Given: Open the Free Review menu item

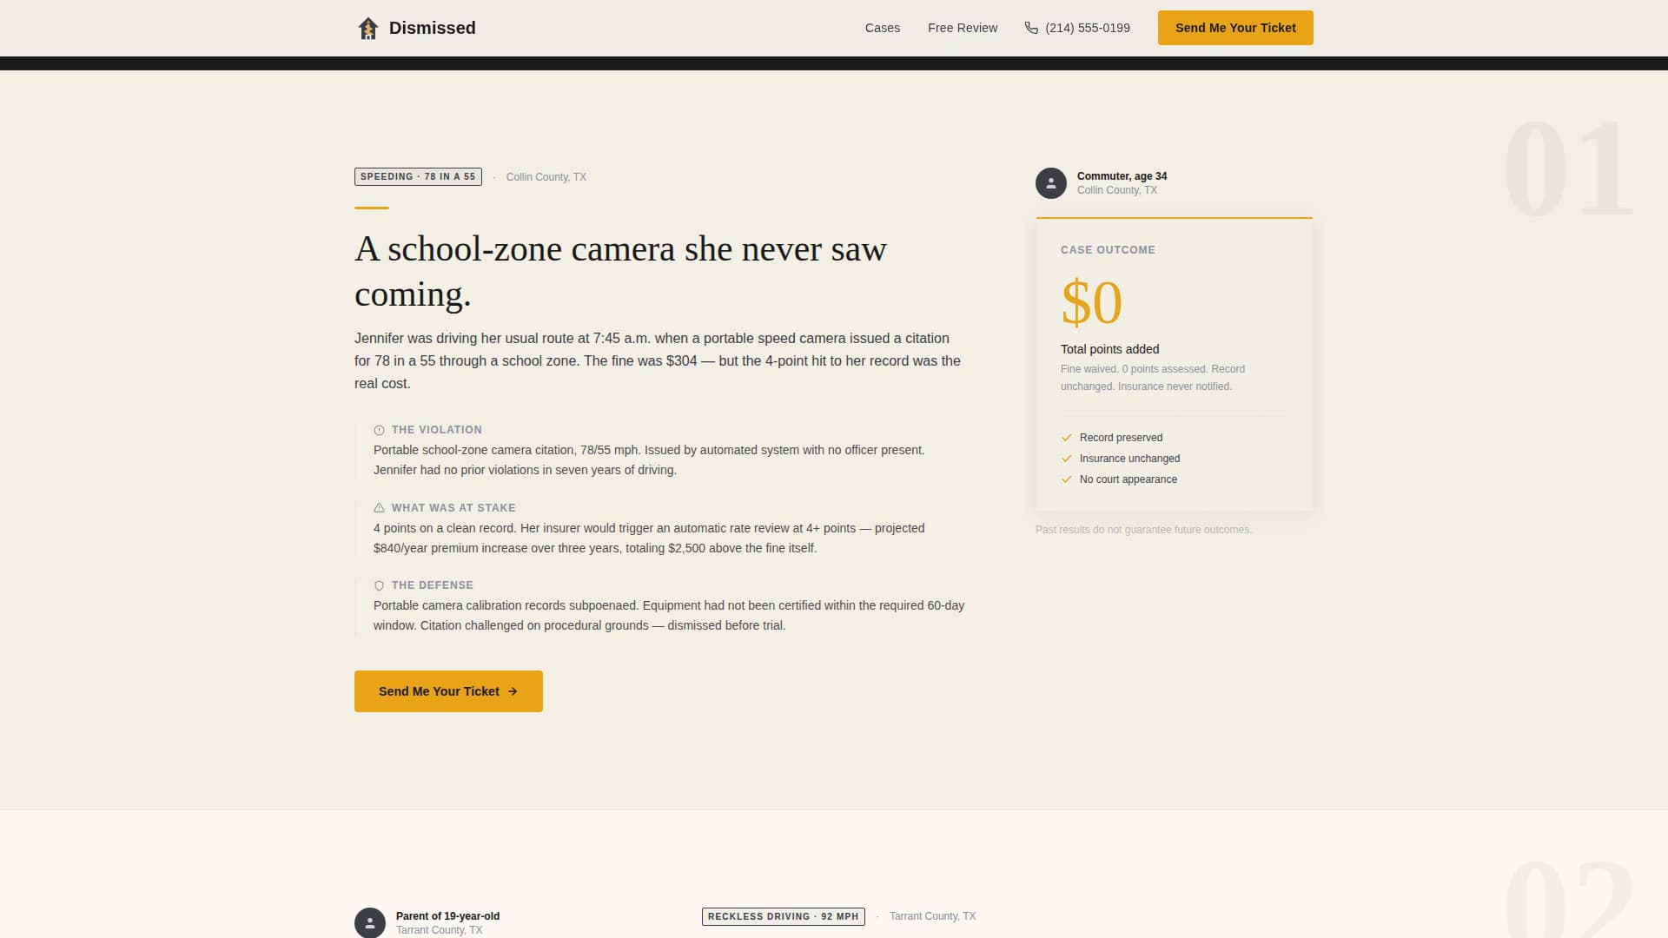Looking at the screenshot, I should click(x=963, y=27).
